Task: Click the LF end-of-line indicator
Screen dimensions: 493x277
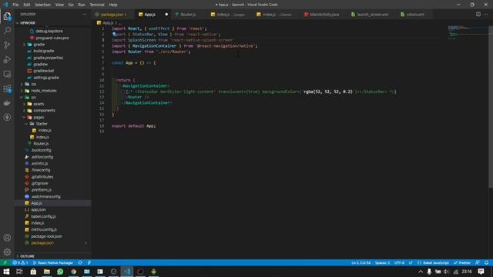Action: click(x=411, y=262)
